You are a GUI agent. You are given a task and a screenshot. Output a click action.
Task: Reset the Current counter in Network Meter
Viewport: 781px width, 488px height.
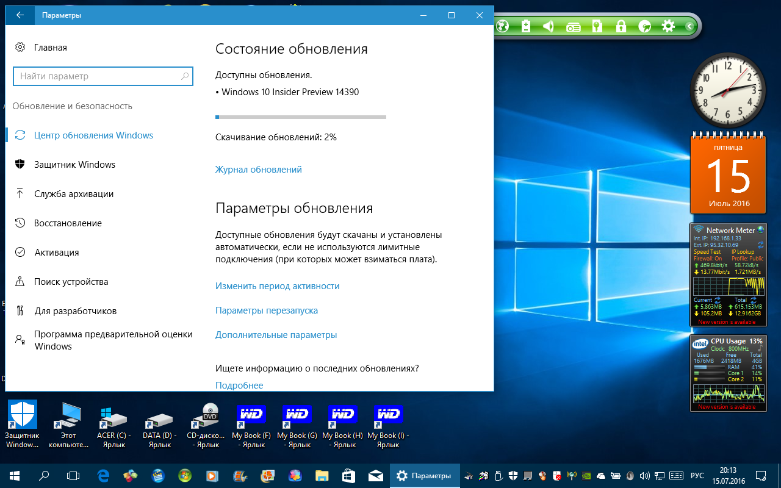click(x=718, y=300)
